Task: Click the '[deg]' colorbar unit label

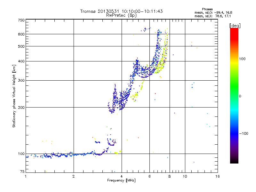Action: 235,26
